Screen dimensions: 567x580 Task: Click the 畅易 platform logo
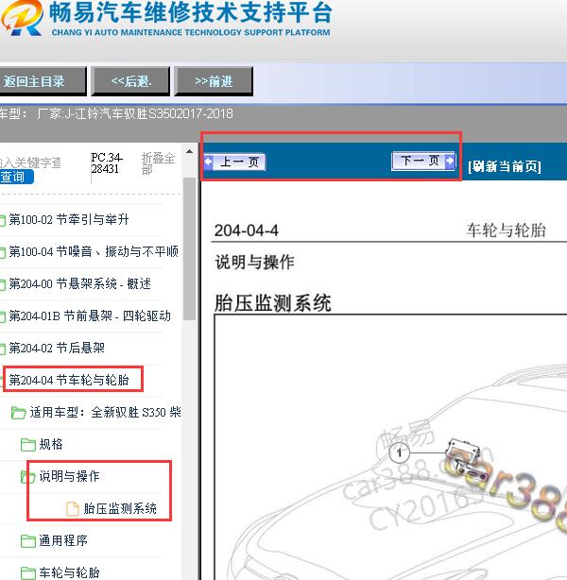tap(22, 18)
